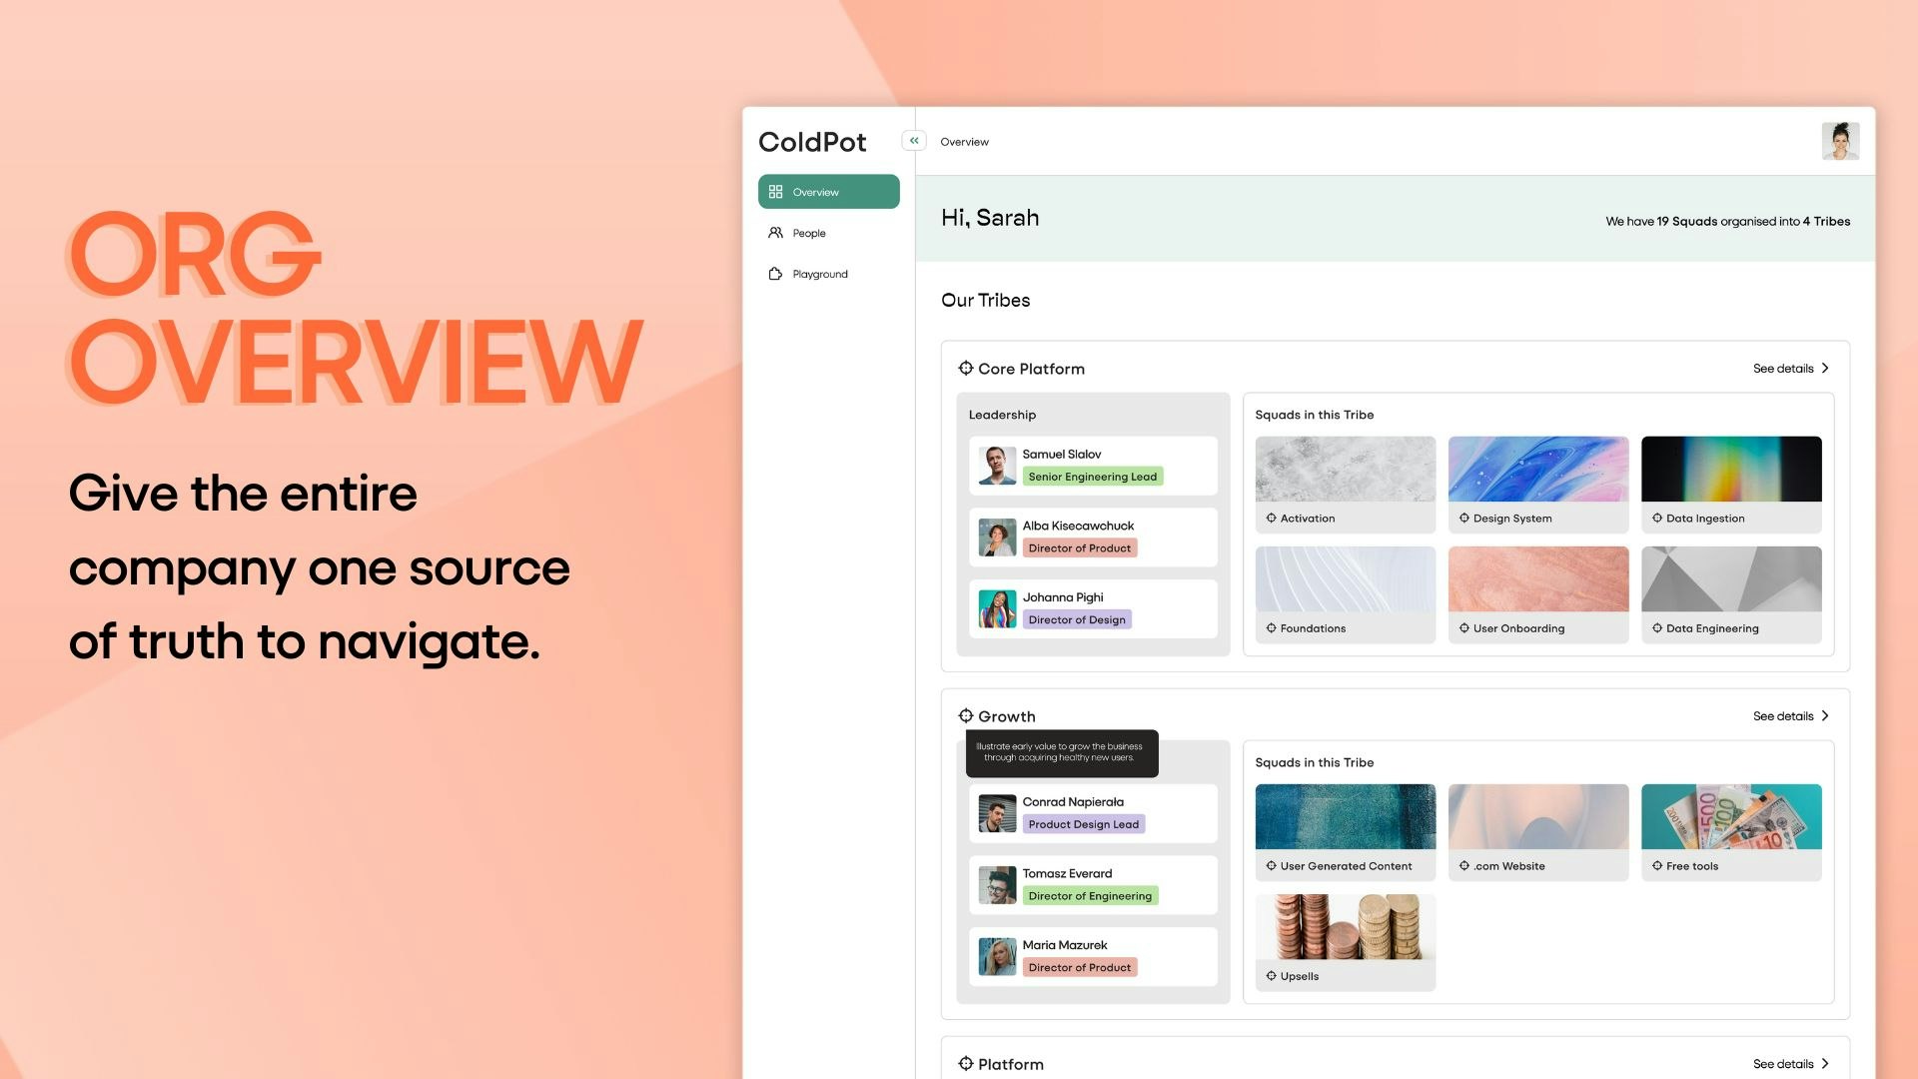Click the Platform tribe title
Image resolution: width=1918 pixels, height=1079 pixels.
pos(1011,1064)
